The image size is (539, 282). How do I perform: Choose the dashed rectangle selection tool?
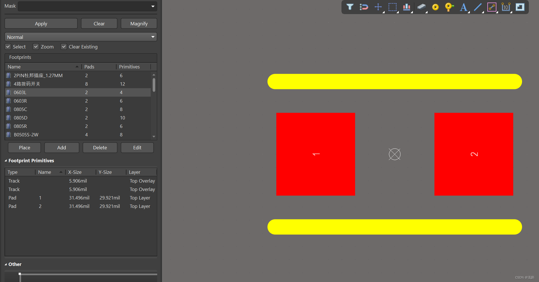click(392, 7)
